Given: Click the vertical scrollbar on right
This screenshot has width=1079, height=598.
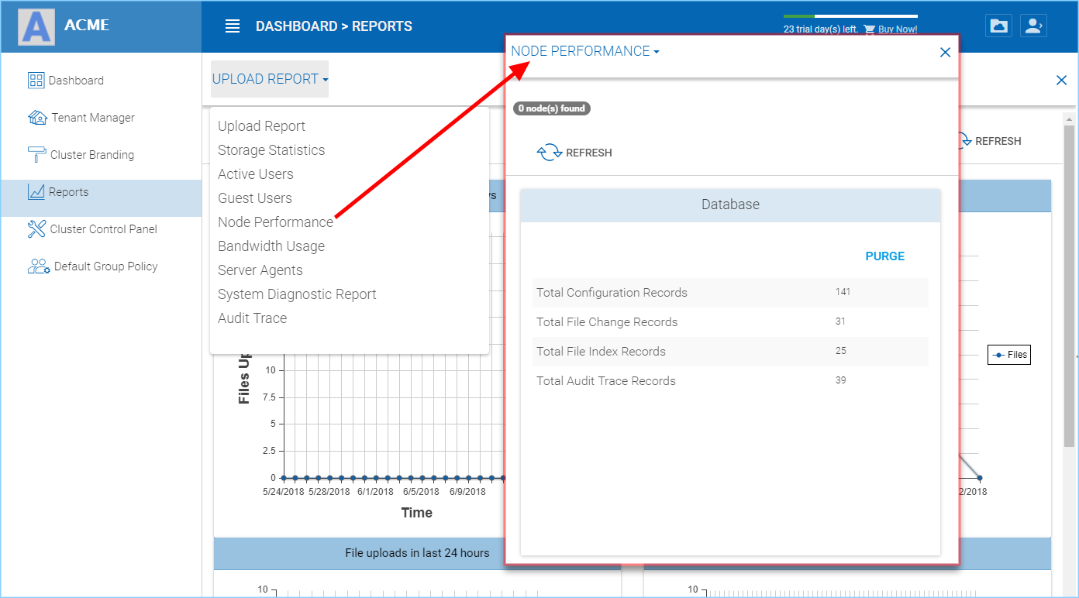Looking at the screenshot, I should 1070,287.
